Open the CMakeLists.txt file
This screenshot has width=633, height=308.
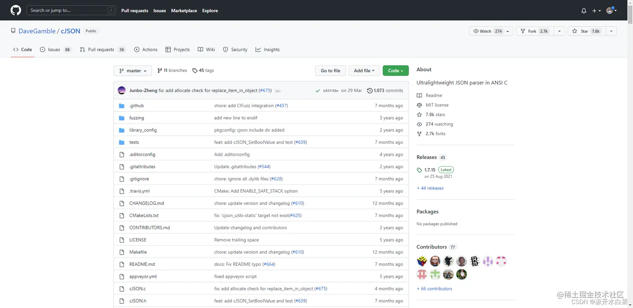(x=144, y=216)
